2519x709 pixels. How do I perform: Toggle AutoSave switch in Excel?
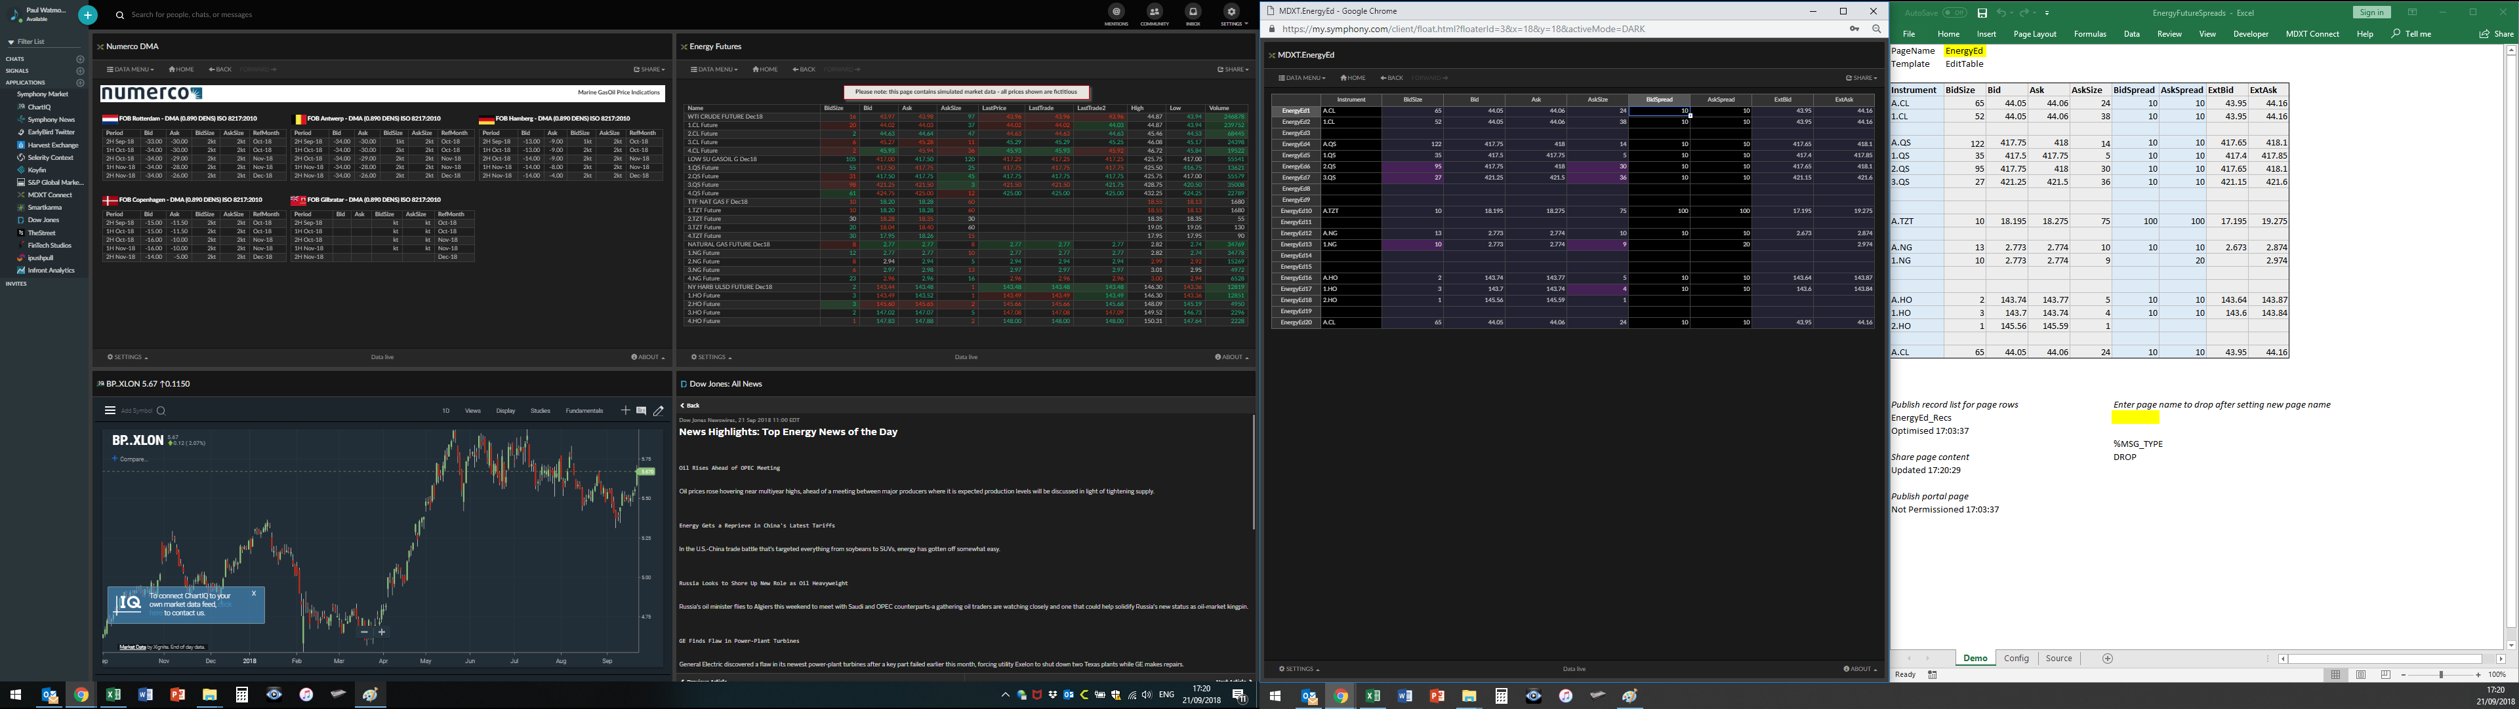coord(1955,12)
